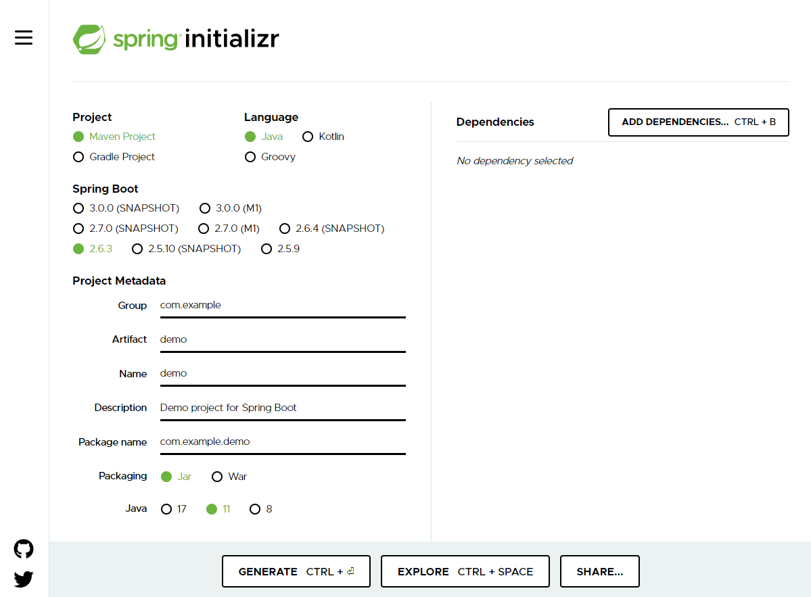Choose Java version 17
This screenshot has width=811, height=597.
pos(174,509)
